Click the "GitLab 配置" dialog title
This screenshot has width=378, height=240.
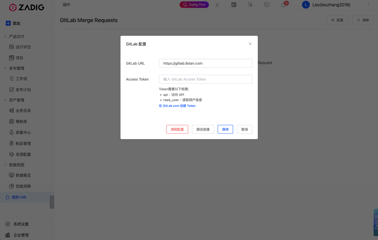pos(136,44)
